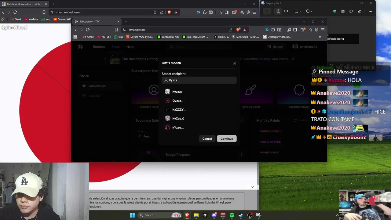
Task: Reload the 7tv.app store page
Action: tap(88, 30)
